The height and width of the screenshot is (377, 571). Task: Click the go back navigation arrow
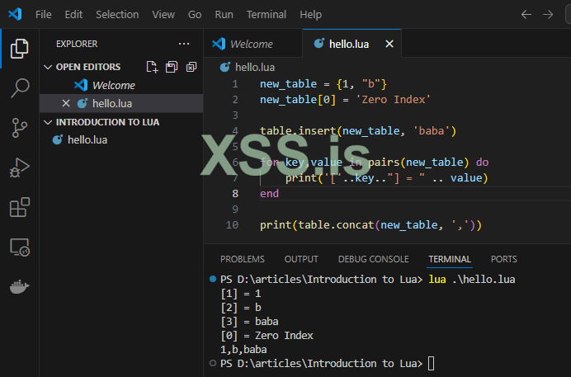pos(526,15)
